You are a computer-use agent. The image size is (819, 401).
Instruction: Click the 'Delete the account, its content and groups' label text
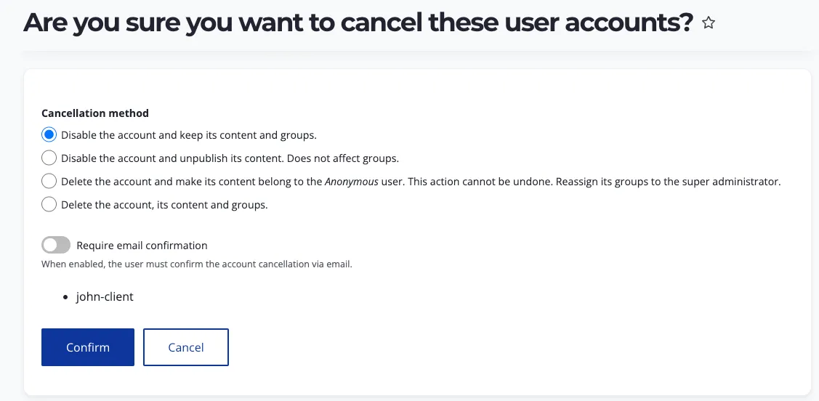(164, 205)
